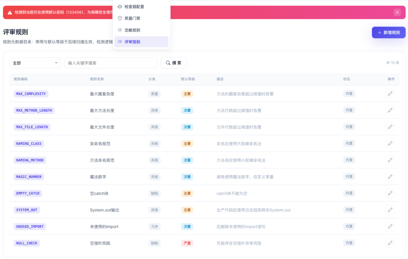This screenshot has height=259, width=408.
Task: Click the pencil icon for NAMING_METHOD
Action: 390,160
